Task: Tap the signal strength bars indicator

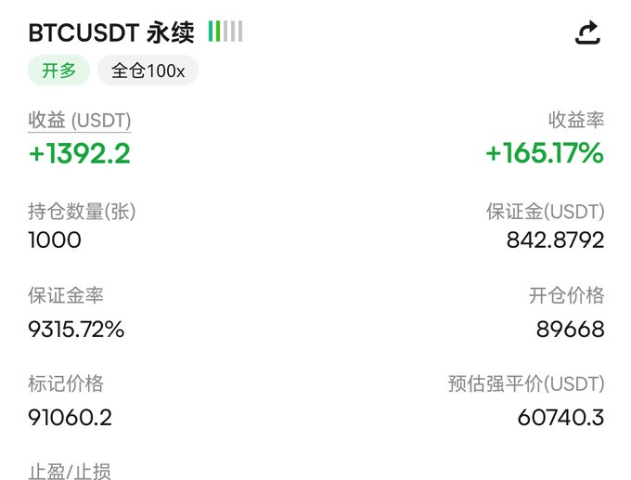Action: pyautogui.click(x=225, y=32)
